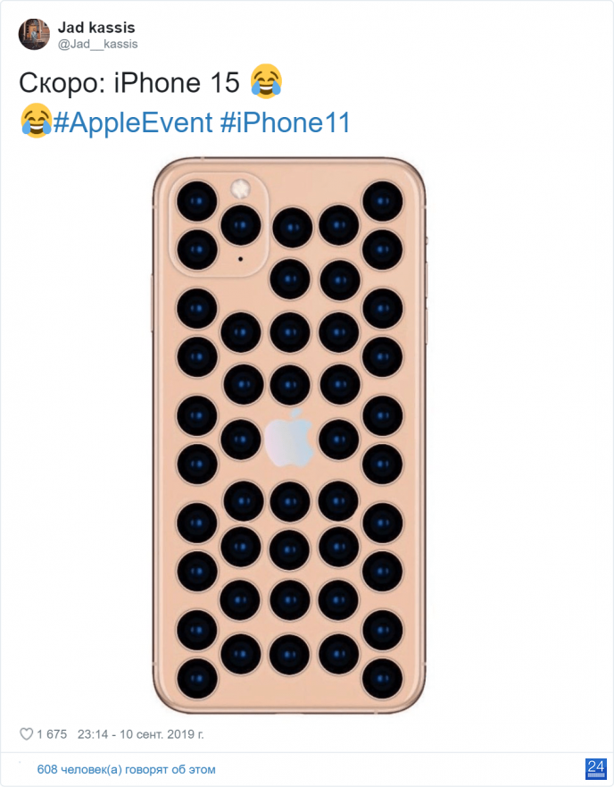Screen dimensions: 614x787
Task: Click the Apple logo on the phone
Action: click(289, 438)
